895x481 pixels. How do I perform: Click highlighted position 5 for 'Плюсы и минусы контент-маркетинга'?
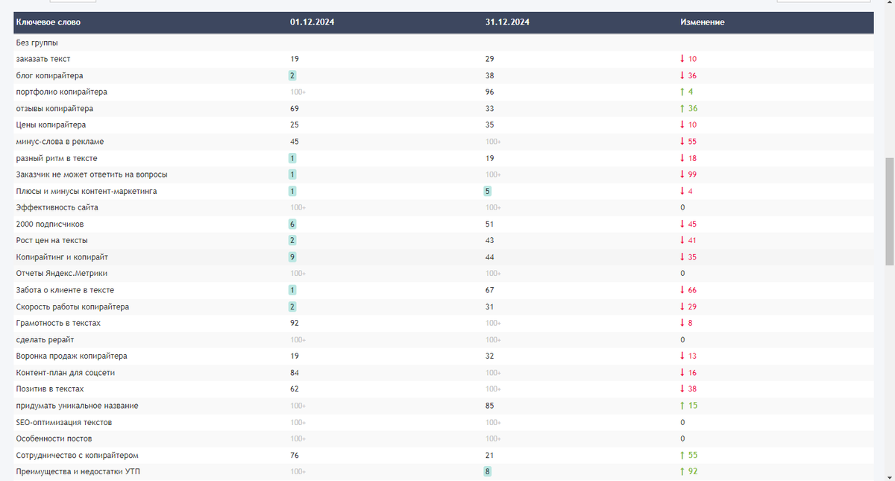click(x=488, y=191)
